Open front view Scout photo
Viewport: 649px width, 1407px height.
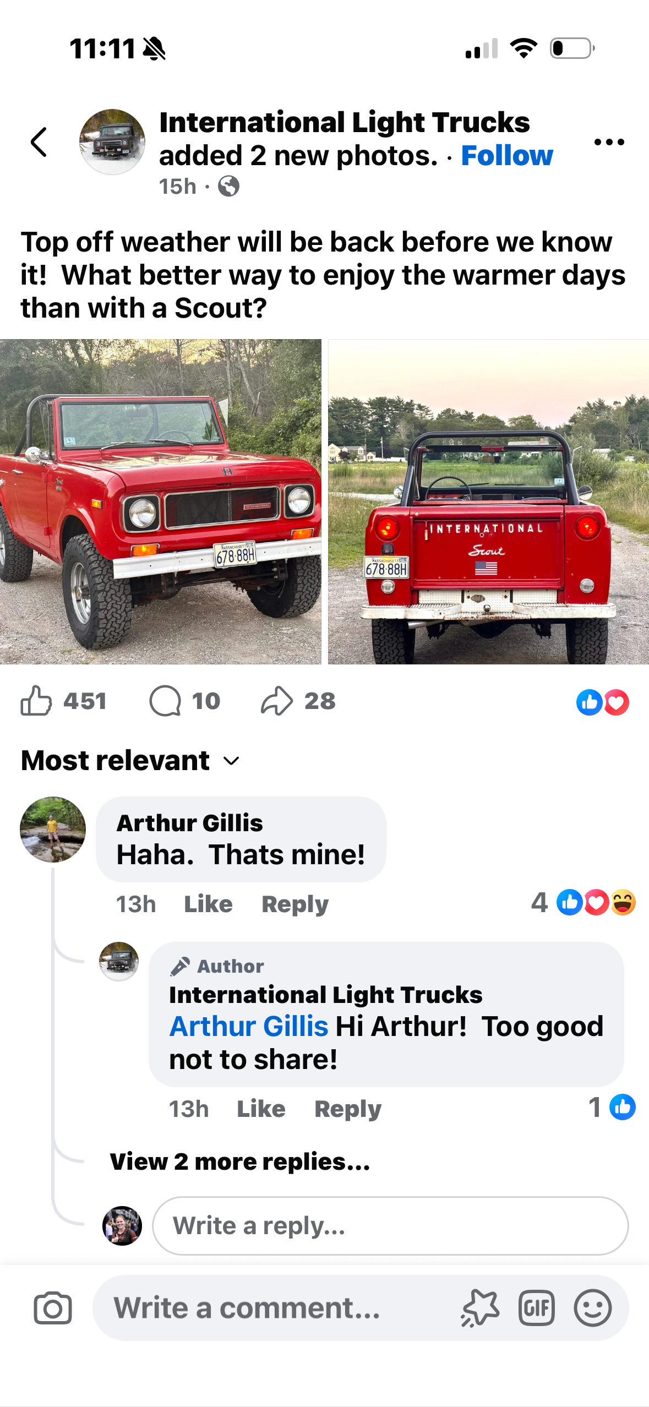[161, 501]
